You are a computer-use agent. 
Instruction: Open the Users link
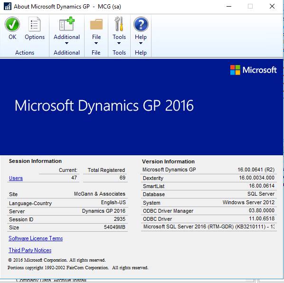[x=16, y=178]
